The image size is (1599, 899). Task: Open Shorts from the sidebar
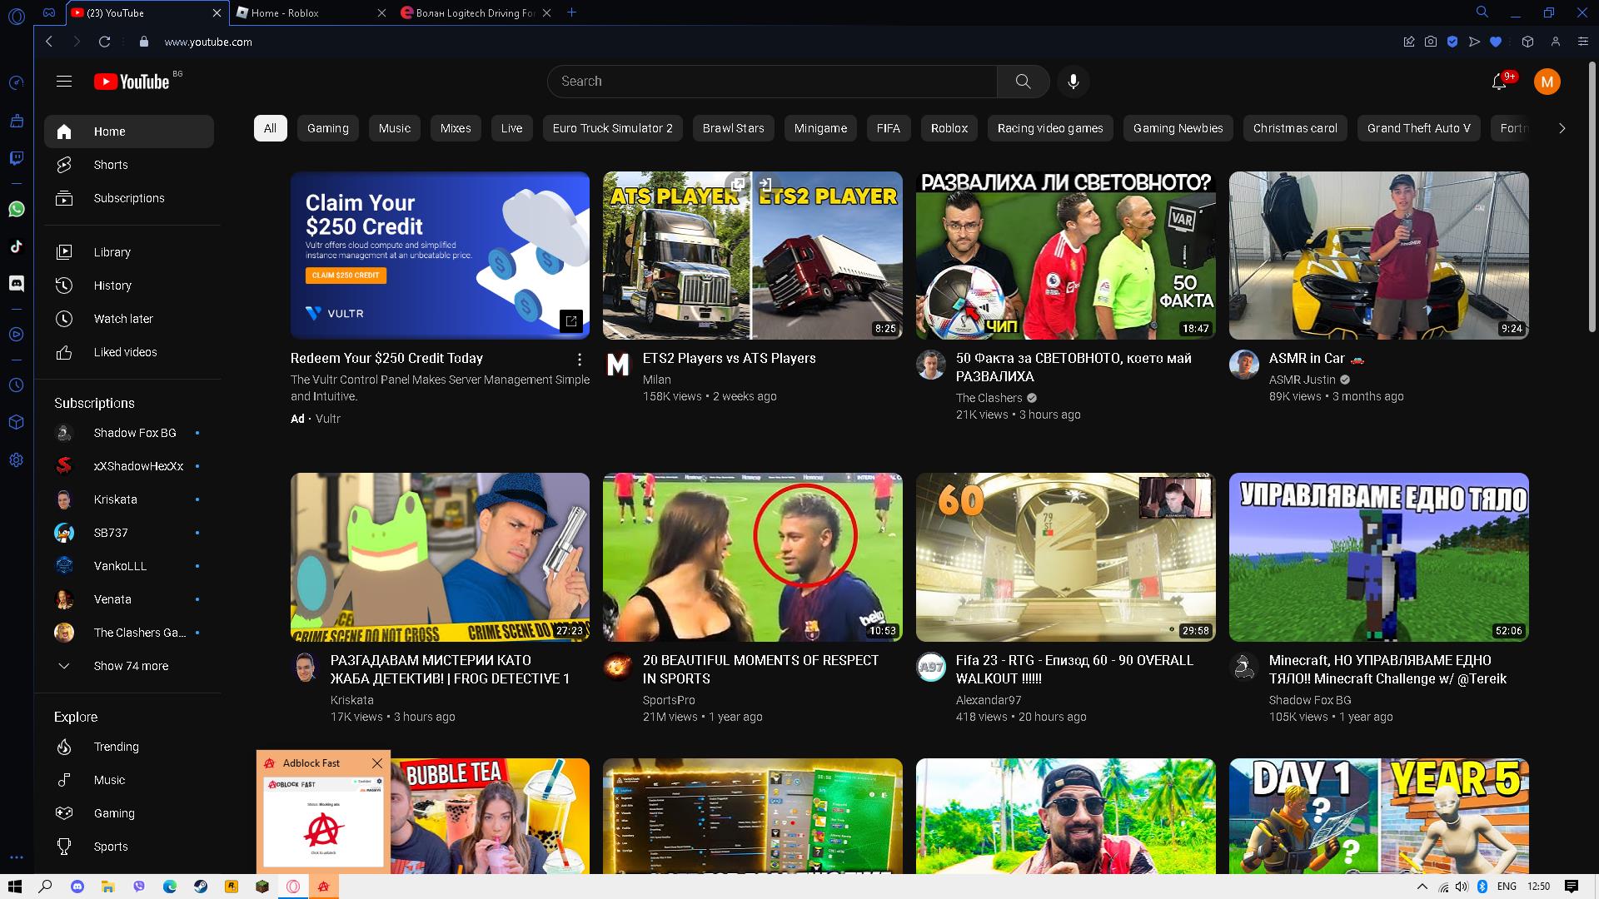111,165
